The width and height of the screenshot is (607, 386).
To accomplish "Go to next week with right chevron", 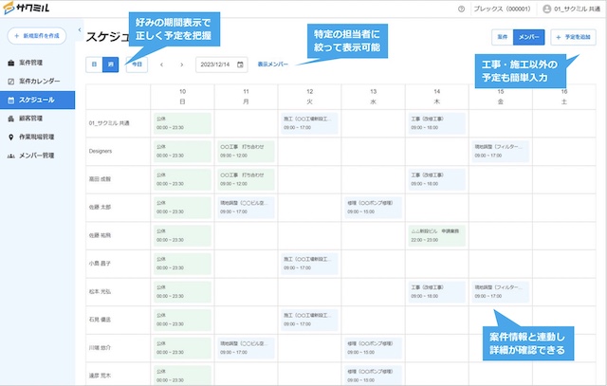I will (180, 64).
